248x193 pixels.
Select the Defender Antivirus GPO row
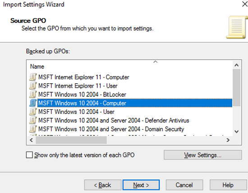click(114, 121)
